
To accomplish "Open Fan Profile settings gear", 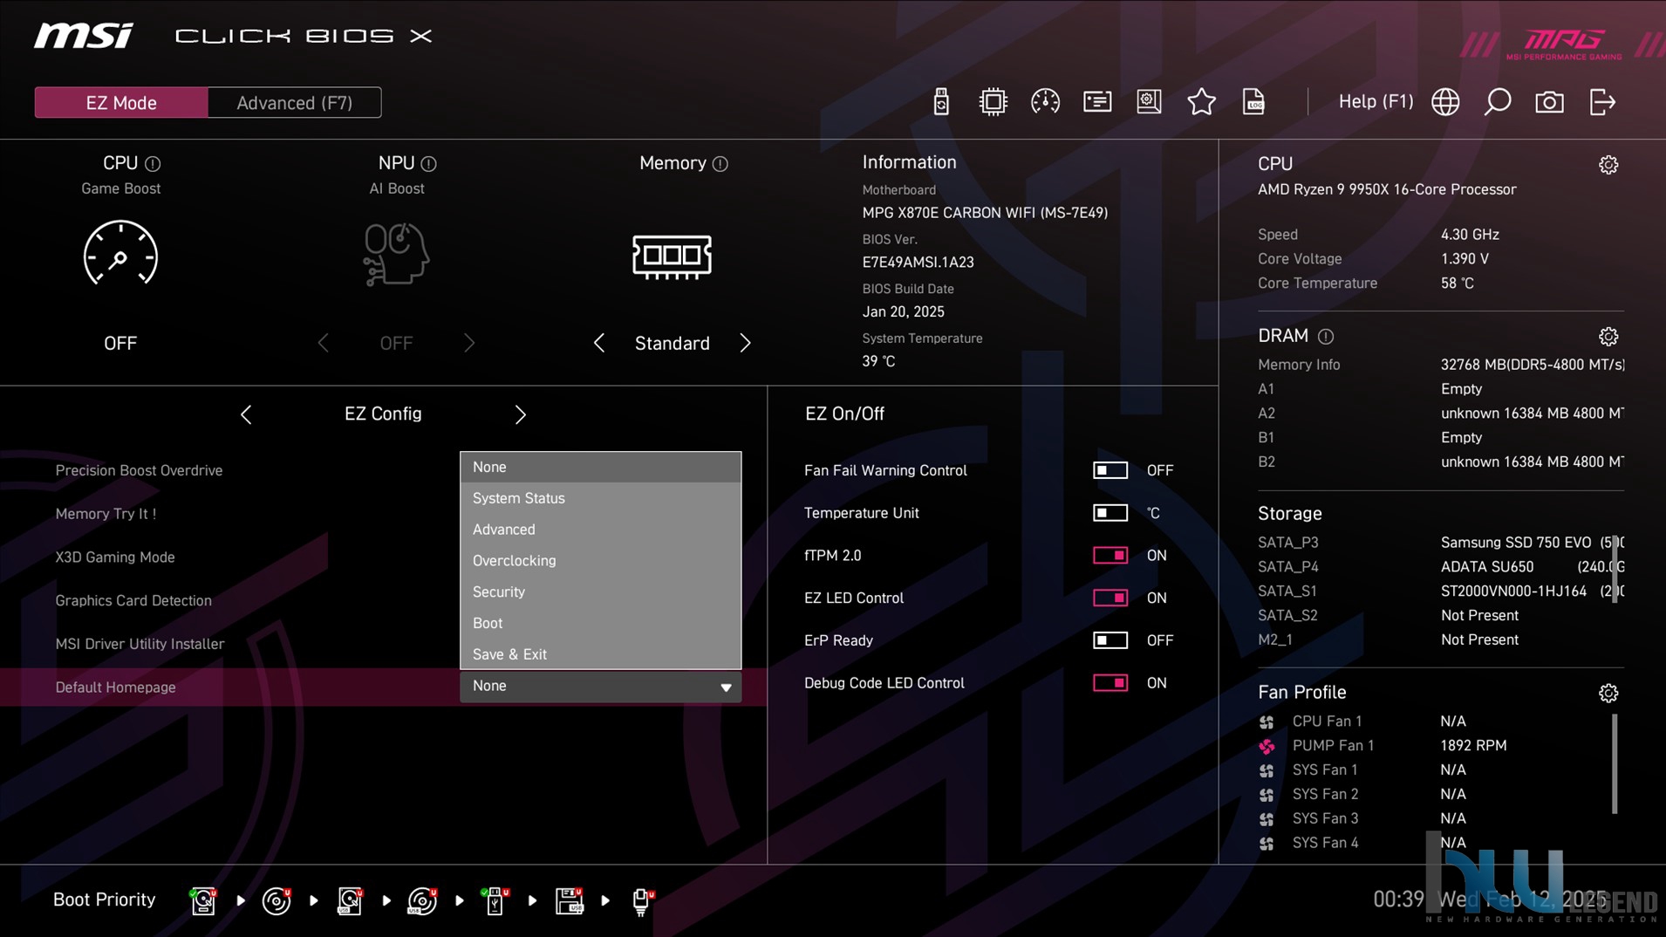I will pos(1608,693).
